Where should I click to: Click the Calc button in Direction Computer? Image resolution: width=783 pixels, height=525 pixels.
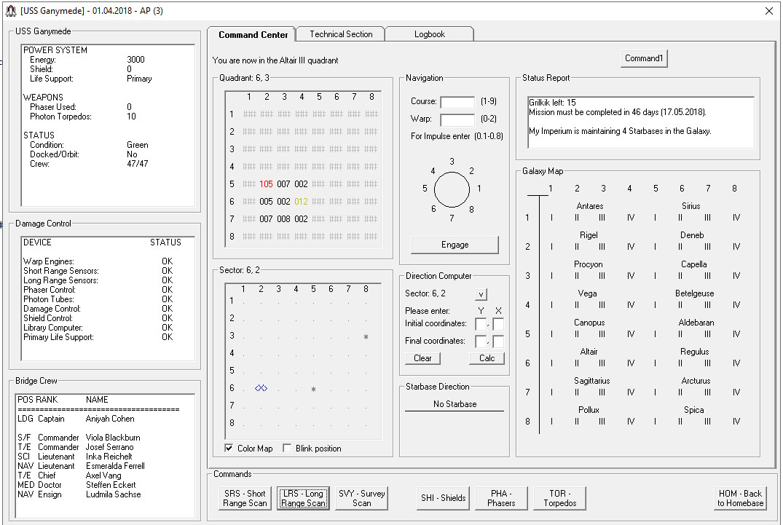[x=487, y=358]
